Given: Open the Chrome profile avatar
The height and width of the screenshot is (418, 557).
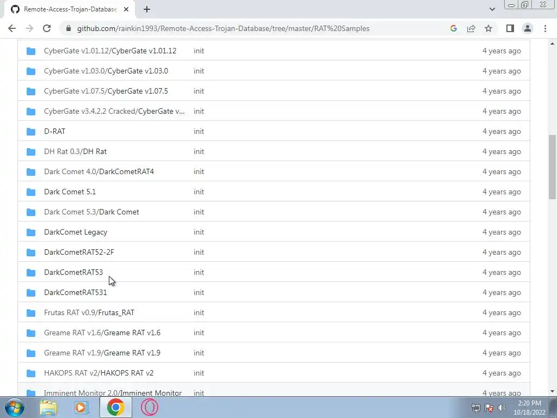Looking at the screenshot, I should pyautogui.click(x=528, y=28).
